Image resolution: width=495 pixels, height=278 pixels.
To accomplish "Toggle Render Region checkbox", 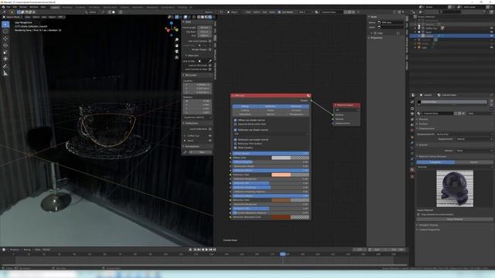I will (x=210, y=49).
